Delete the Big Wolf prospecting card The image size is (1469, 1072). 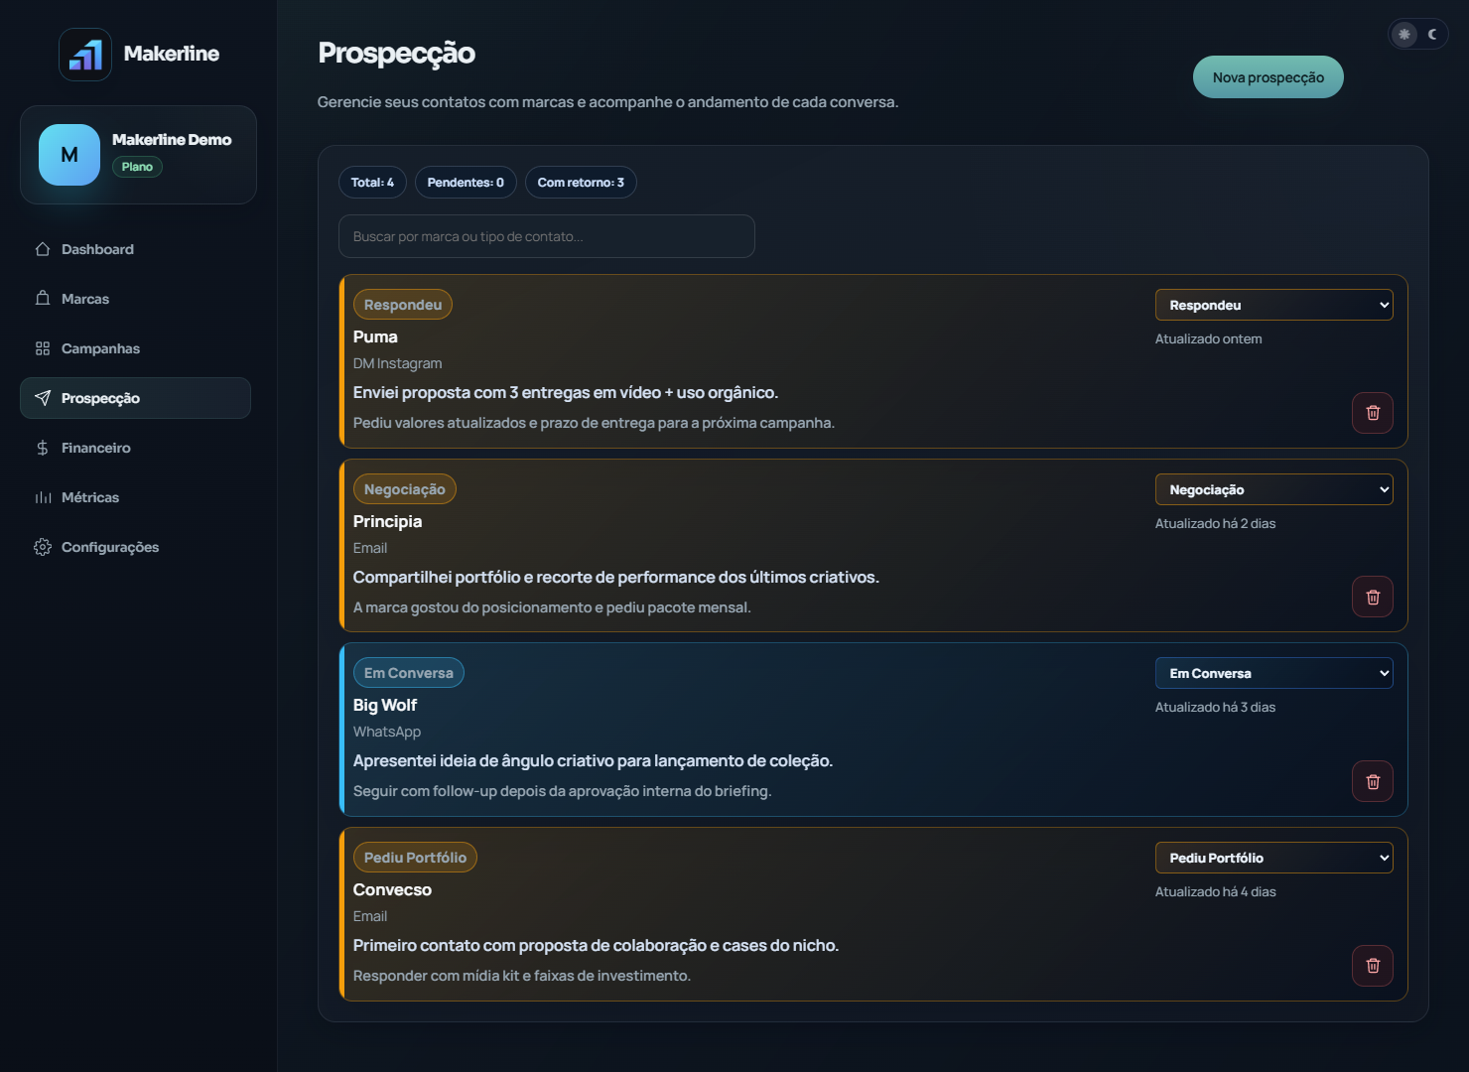[1373, 782]
